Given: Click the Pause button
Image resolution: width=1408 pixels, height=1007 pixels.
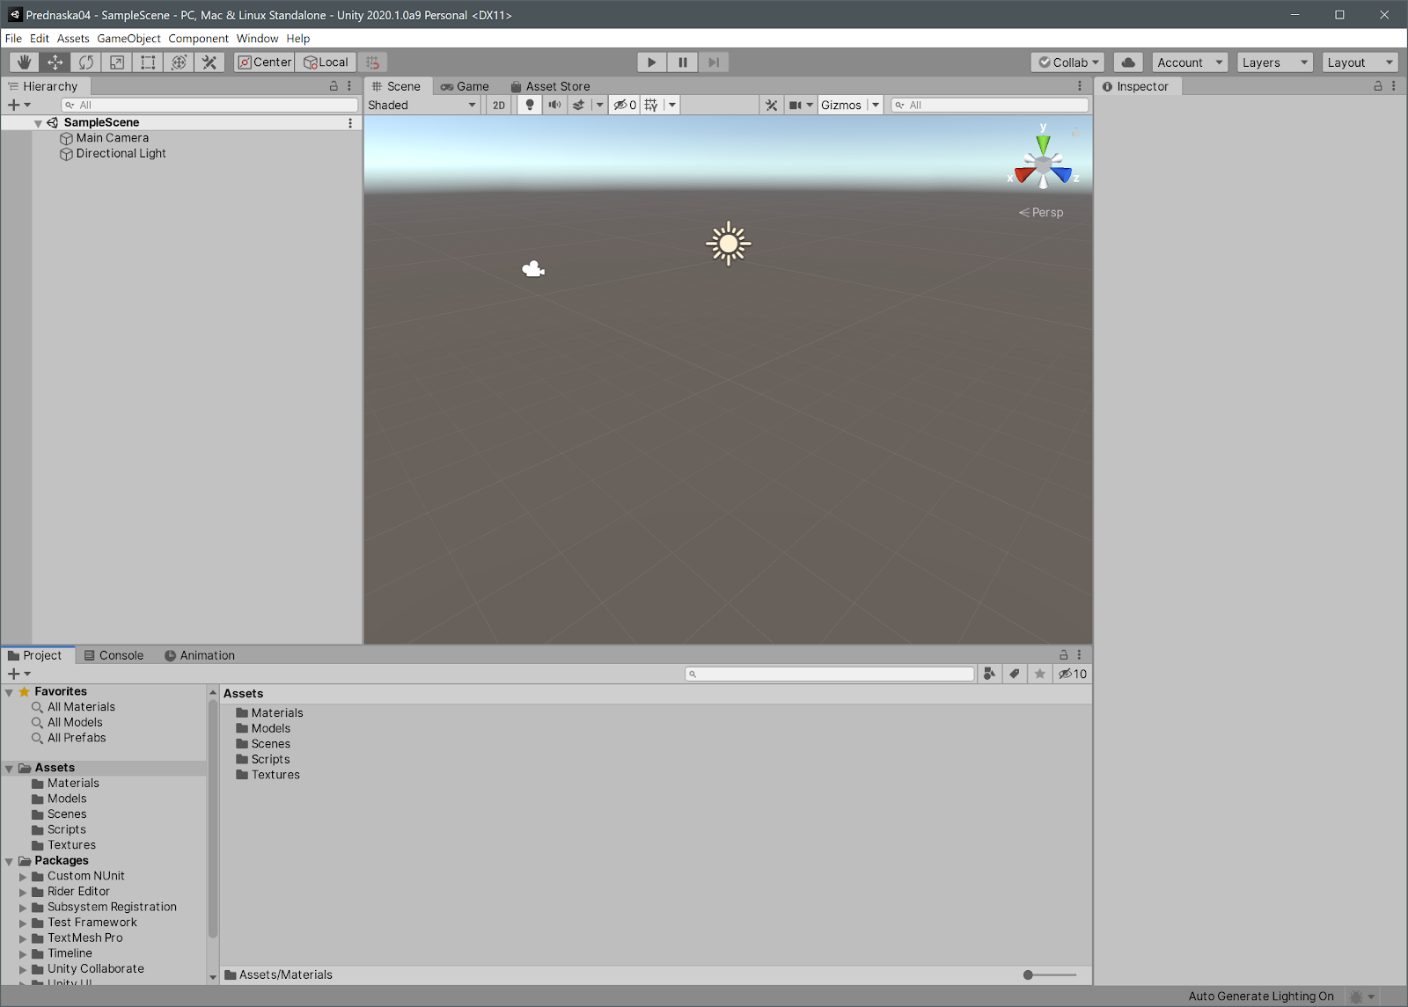Looking at the screenshot, I should tap(683, 62).
